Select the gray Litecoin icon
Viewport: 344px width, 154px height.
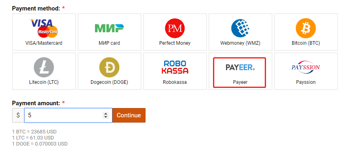pyautogui.click(x=44, y=67)
